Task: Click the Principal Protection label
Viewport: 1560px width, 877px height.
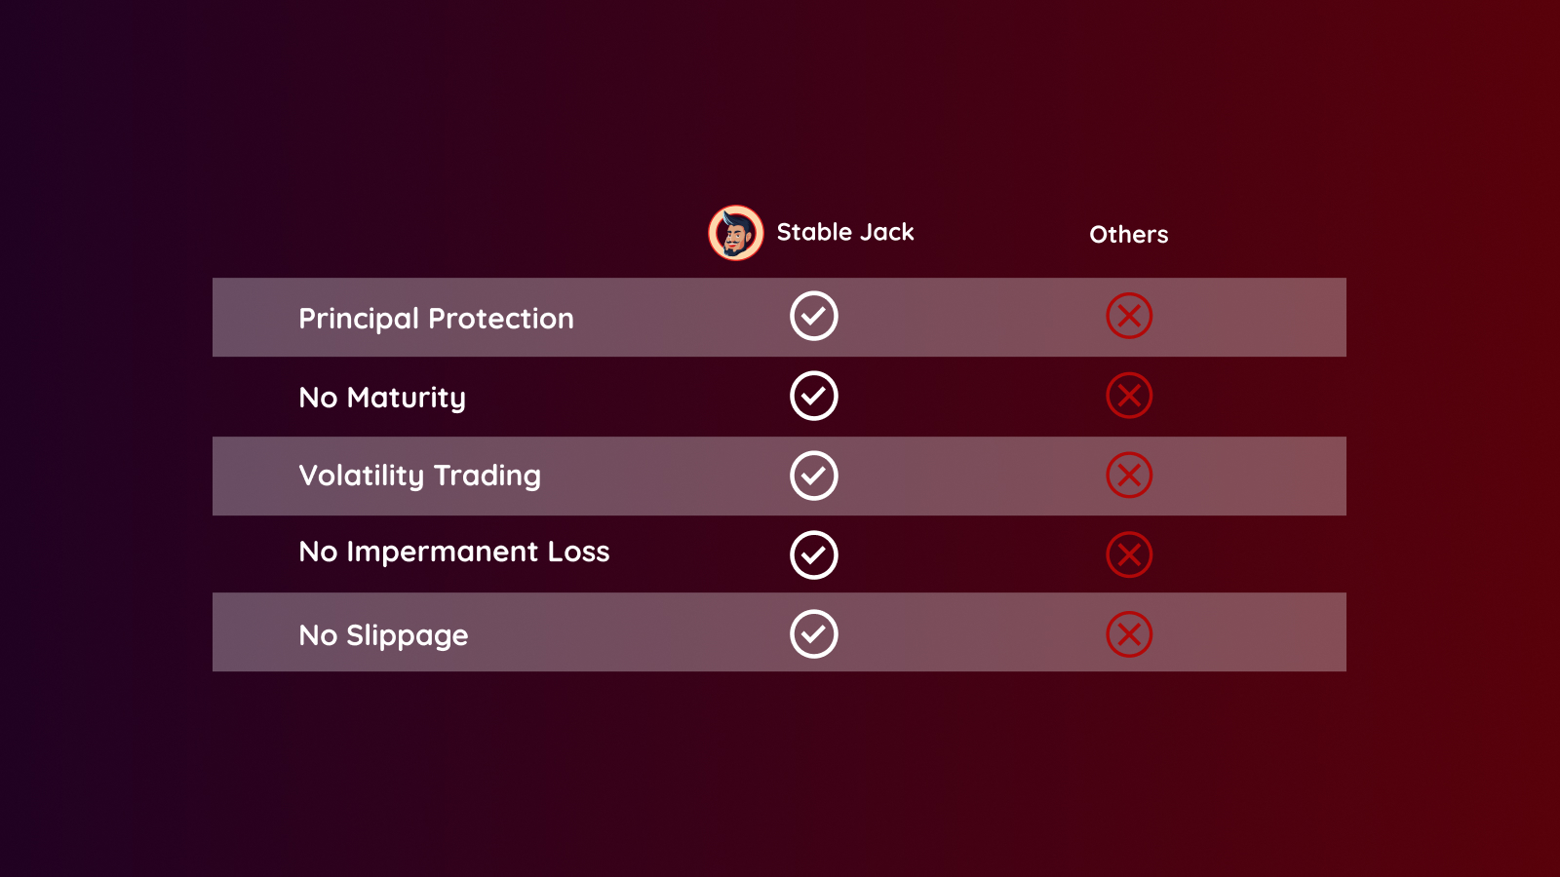Action: pyautogui.click(x=436, y=319)
